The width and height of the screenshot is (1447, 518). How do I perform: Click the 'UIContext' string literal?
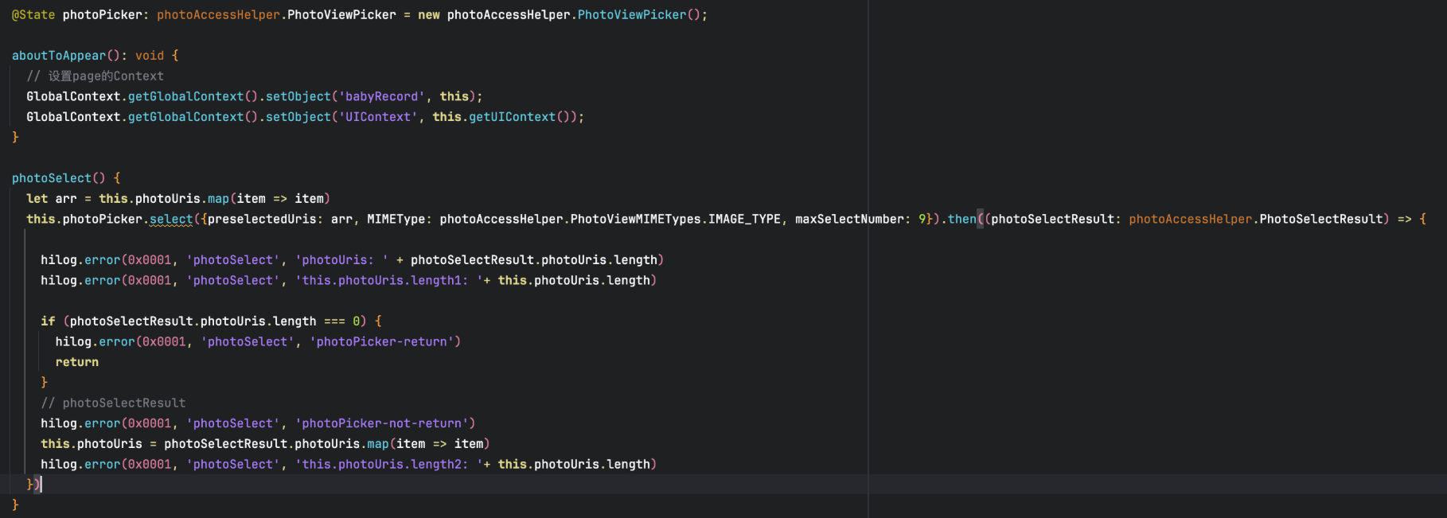377,117
